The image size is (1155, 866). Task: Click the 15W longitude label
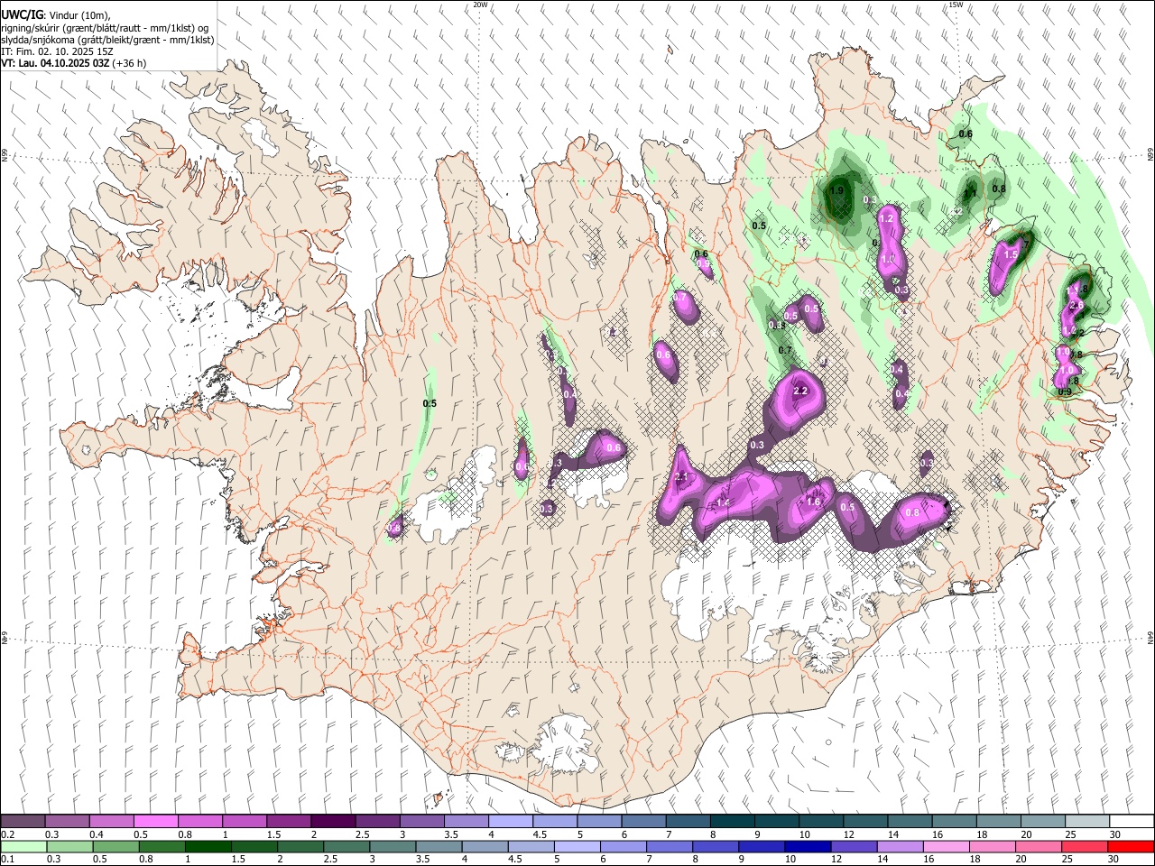pos(956,5)
